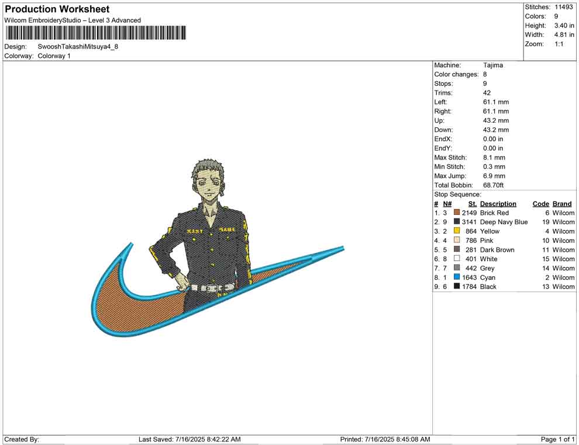Select the Pink thread color swatch

click(x=457, y=240)
